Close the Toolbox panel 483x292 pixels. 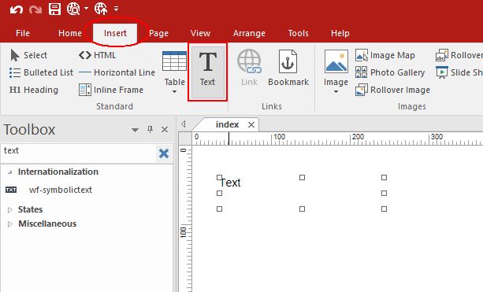coord(165,130)
